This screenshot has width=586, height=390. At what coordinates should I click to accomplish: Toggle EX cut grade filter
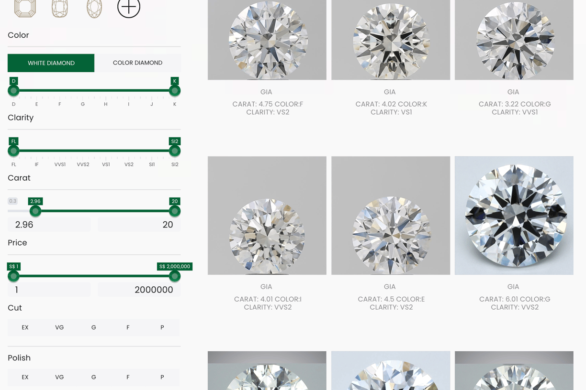coord(25,327)
